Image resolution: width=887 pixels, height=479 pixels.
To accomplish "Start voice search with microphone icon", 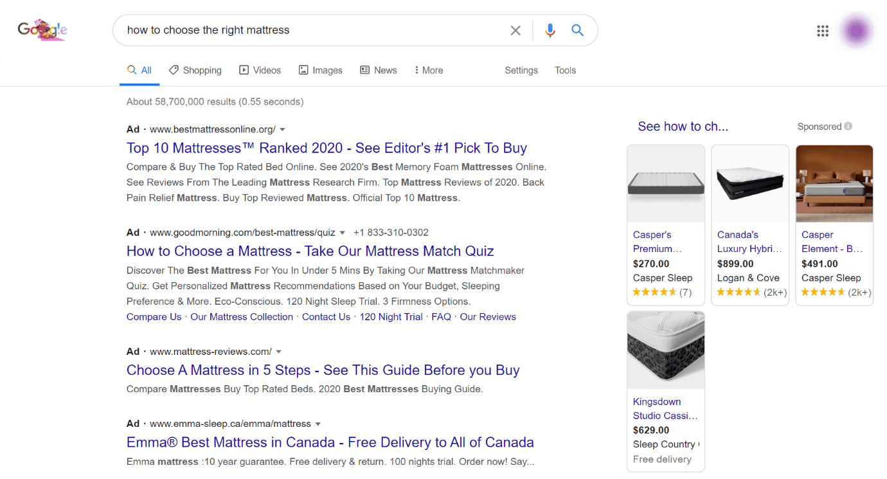I will [x=550, y=30].
